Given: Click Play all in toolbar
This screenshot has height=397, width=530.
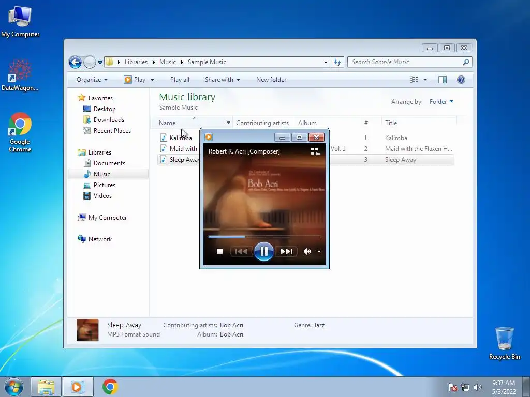Looking at the screenshot, I should point(180,80).
